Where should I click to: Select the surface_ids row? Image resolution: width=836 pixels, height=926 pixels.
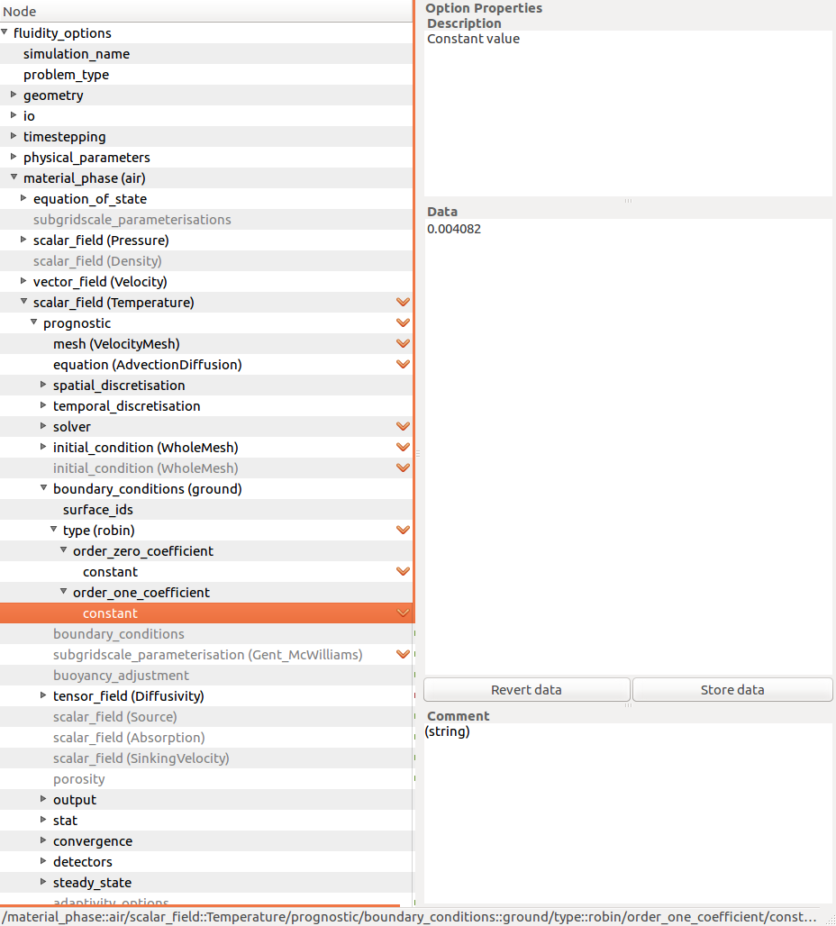[206, 510]
